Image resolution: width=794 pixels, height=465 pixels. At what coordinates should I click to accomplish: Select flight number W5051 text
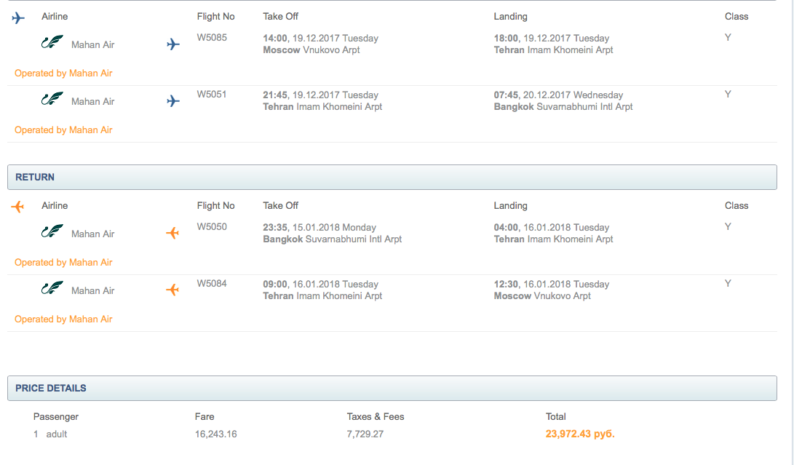pyautogui.click(x=212, y=95)
